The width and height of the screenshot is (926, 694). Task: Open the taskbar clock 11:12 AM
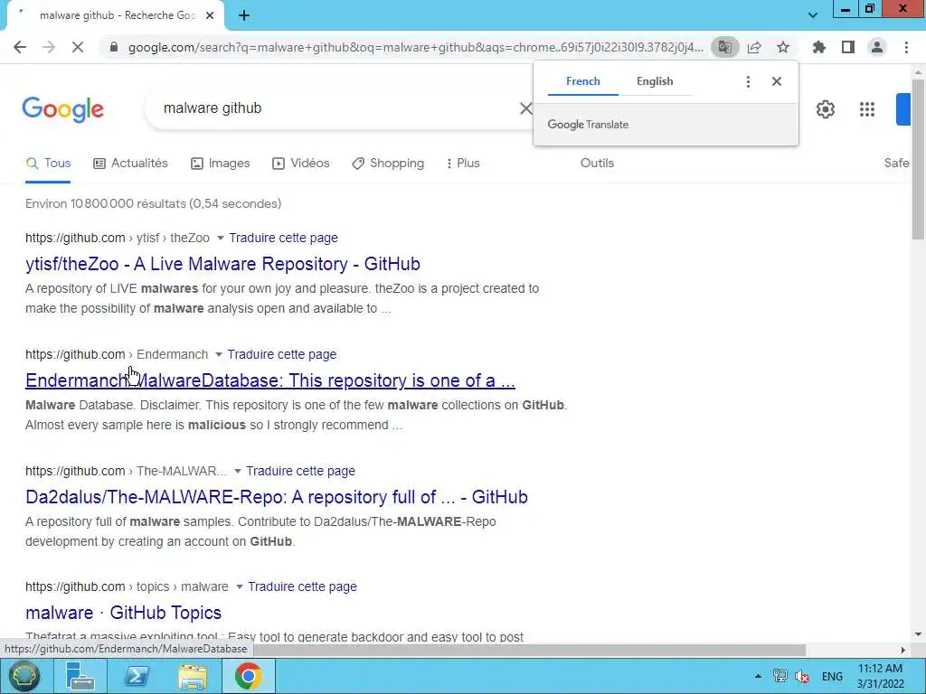pos(880,676)
